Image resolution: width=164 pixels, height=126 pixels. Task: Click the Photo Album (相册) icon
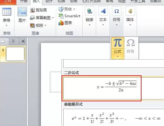pos(32,25)
